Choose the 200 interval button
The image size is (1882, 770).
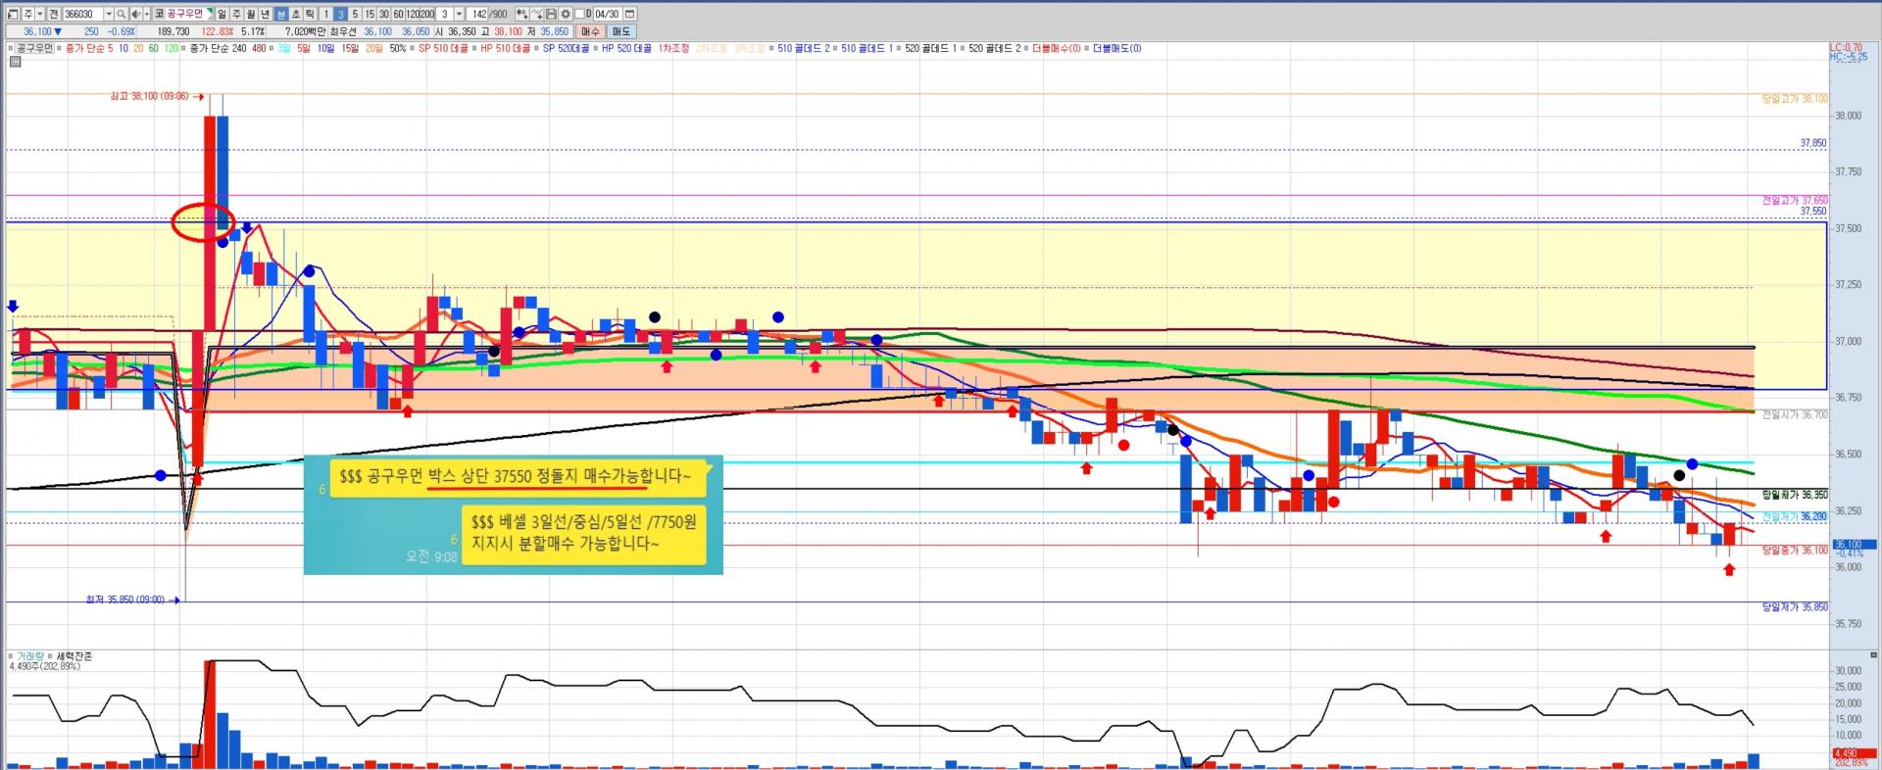tap(427, 14)
